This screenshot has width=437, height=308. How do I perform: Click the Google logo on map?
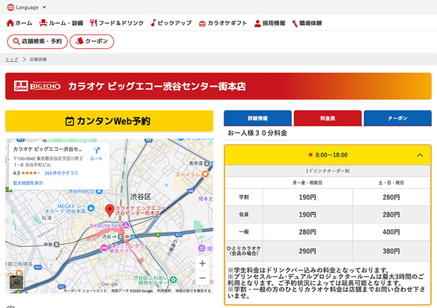[109, 284]
